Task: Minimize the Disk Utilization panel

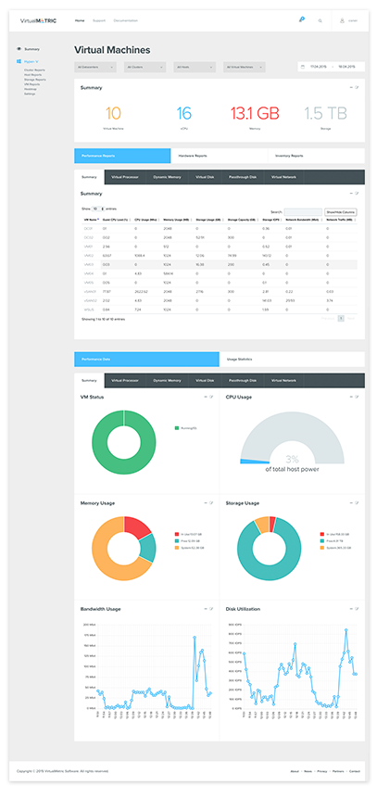Action: point(351,609)
